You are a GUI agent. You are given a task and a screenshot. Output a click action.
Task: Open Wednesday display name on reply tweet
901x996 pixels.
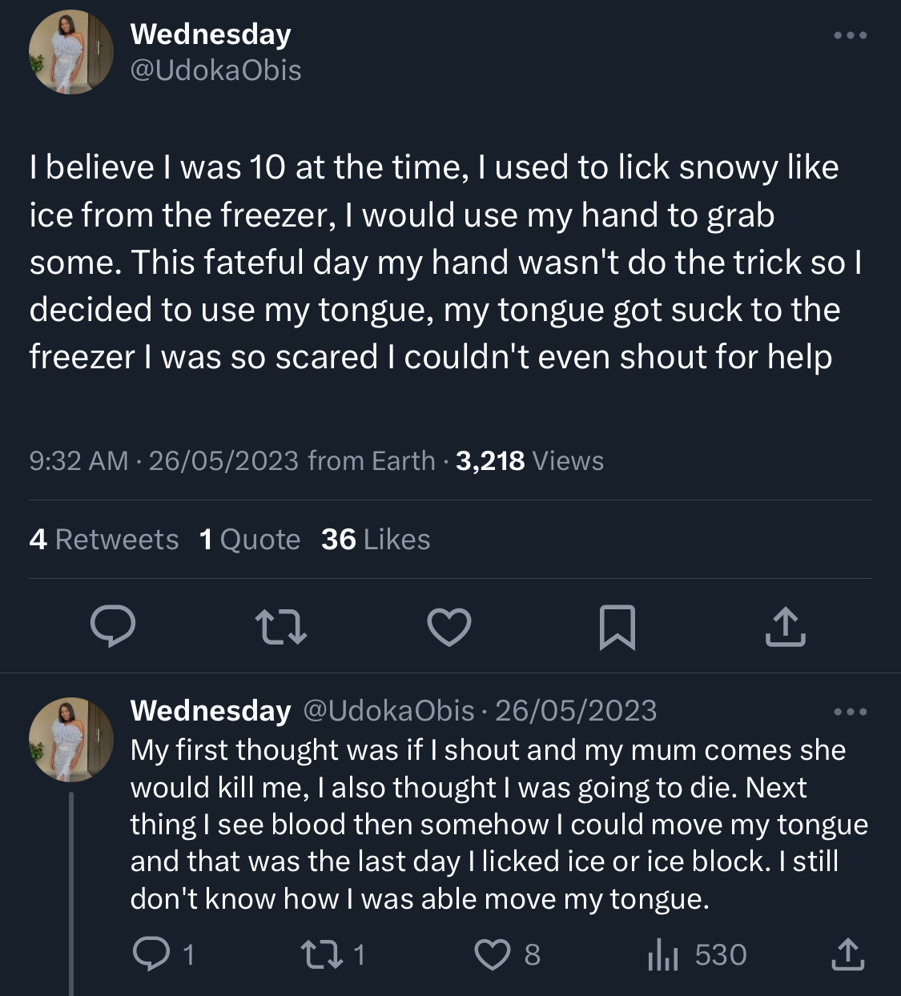pyautogui.click(x=211, y=710)
